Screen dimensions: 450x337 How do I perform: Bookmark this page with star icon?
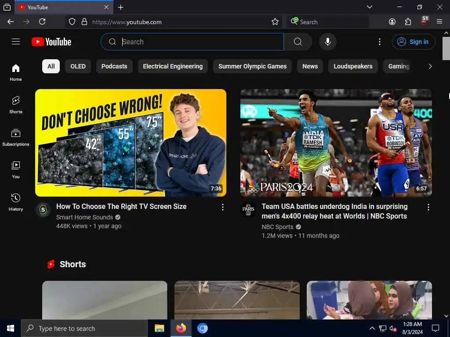(275, 22)
